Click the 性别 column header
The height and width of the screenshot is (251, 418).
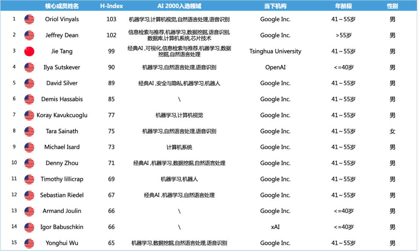pyautogui.click(x=392, y=6)
